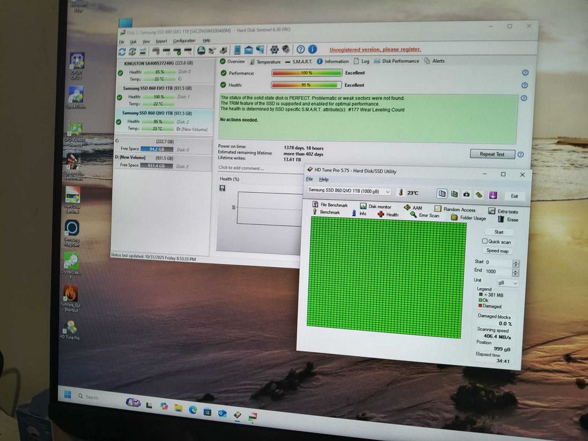Select KINGSTON SA400S37240G disk in the list

pos(165,71)
